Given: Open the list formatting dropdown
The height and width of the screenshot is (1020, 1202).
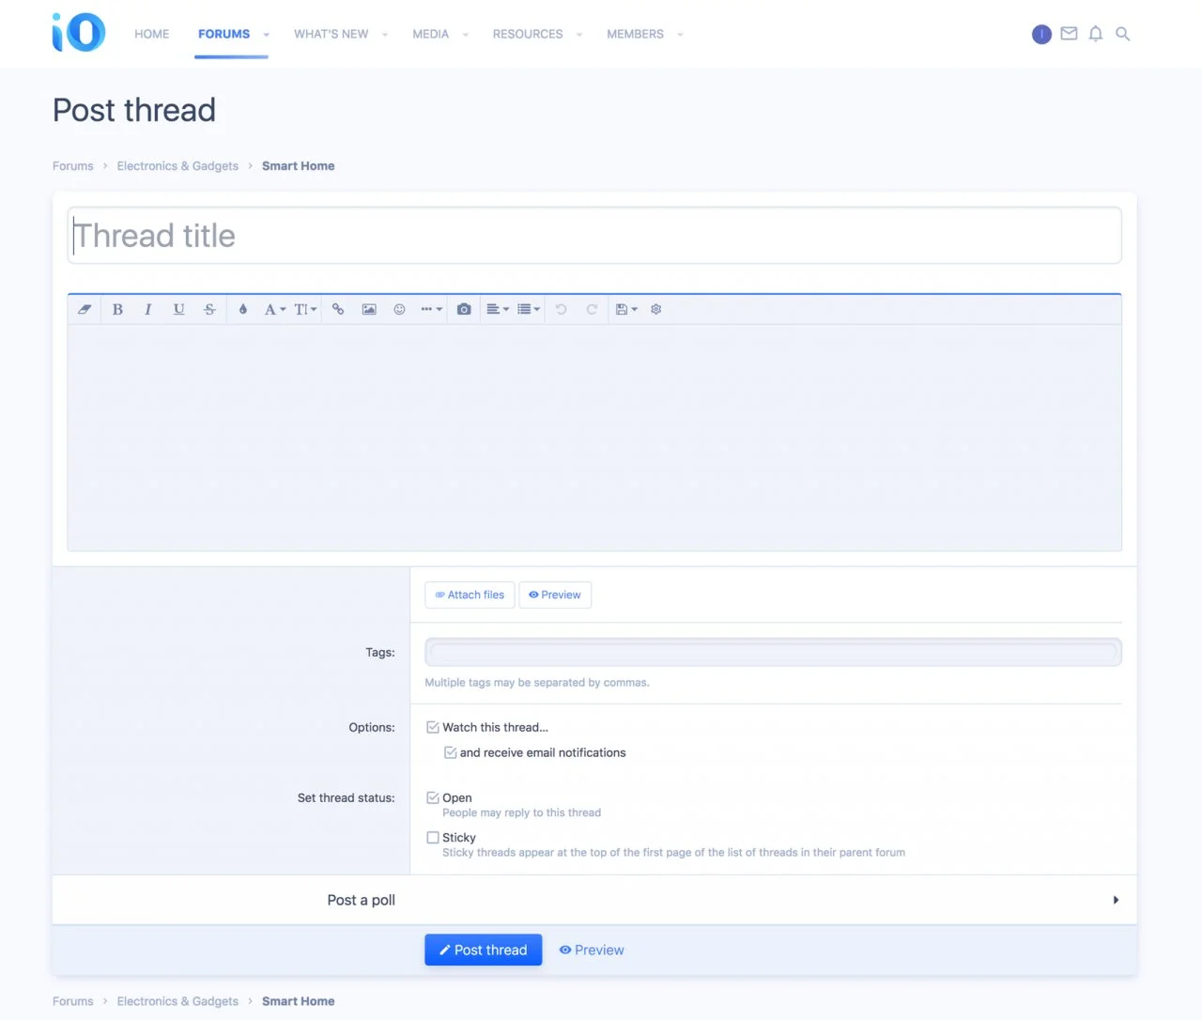Looking at the screenshot, I should [529, 309].
